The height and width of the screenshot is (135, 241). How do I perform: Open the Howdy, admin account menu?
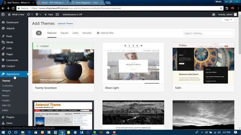point(227,15)
